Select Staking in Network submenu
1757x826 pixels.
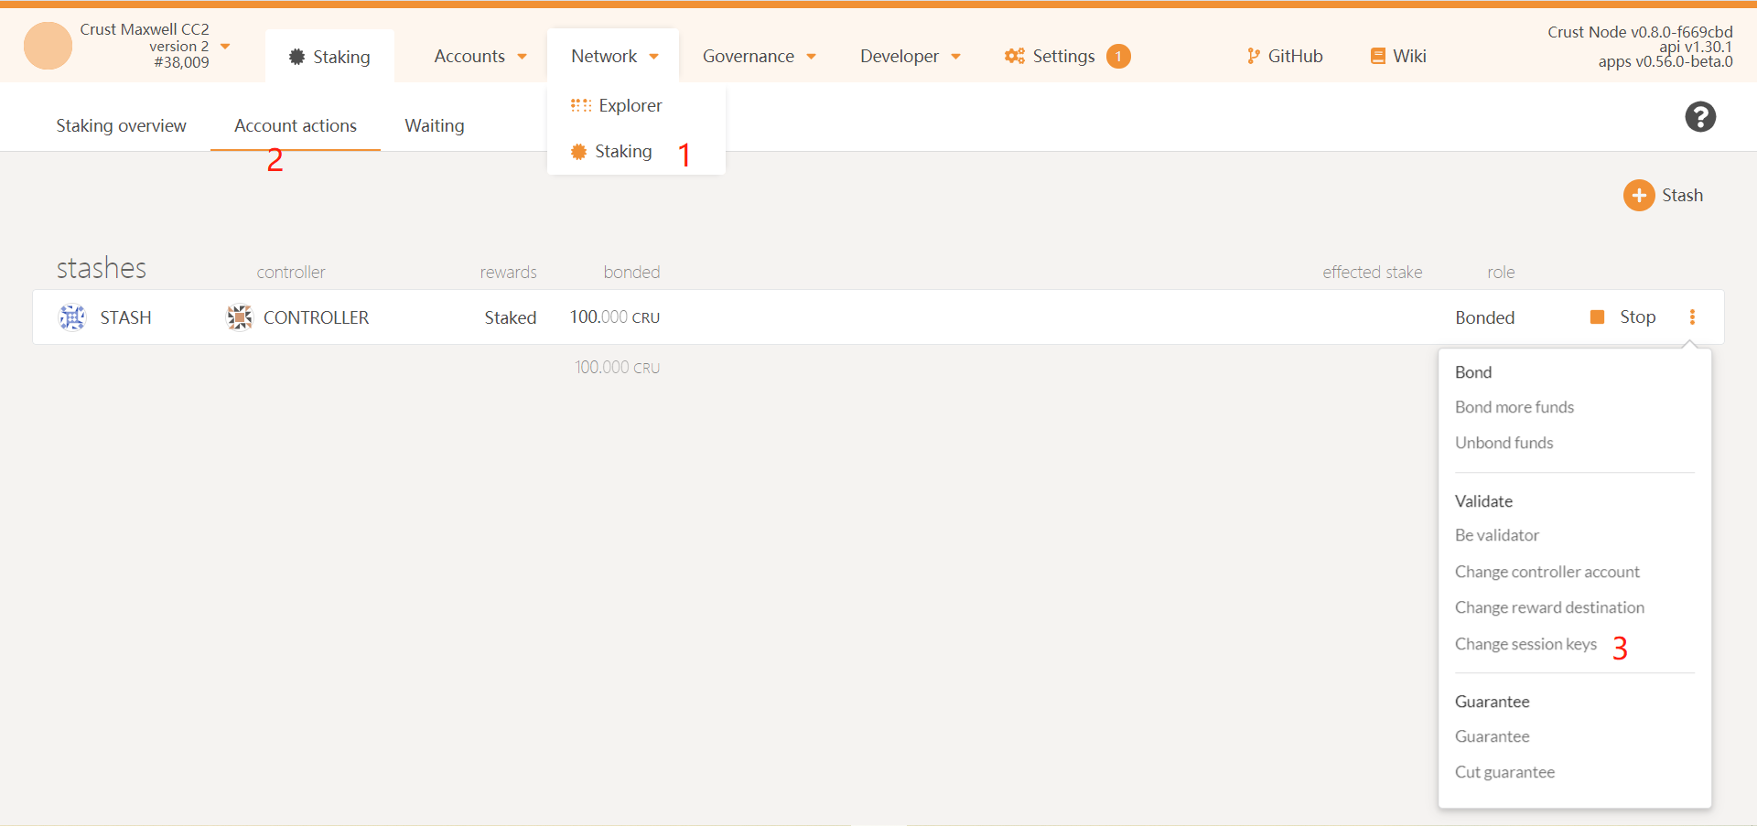623,151
